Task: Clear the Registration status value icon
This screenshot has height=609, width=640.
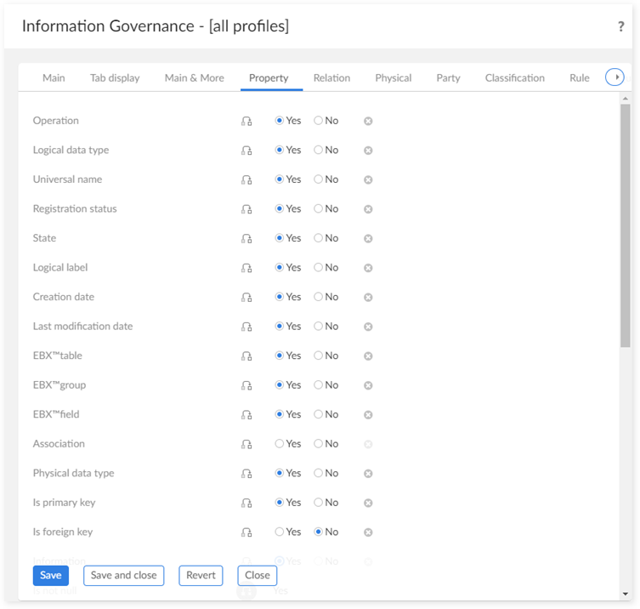Action: pyautogui.click(x=368, y=209)
